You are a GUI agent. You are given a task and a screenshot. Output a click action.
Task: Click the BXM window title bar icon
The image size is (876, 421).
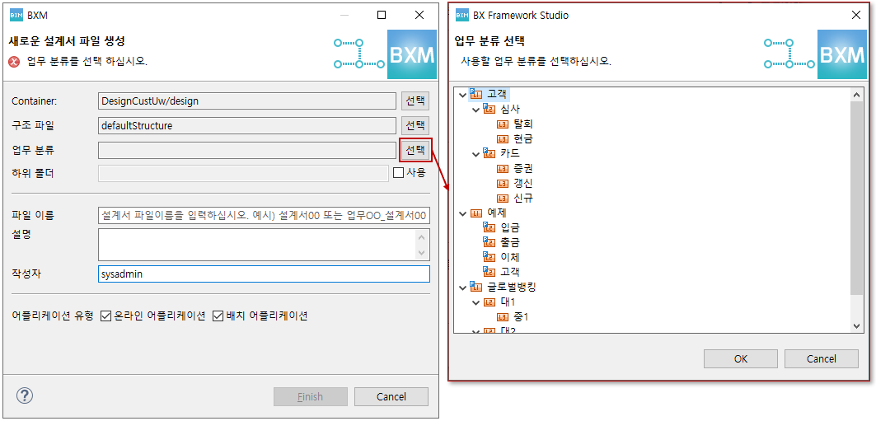pos(16,15)
